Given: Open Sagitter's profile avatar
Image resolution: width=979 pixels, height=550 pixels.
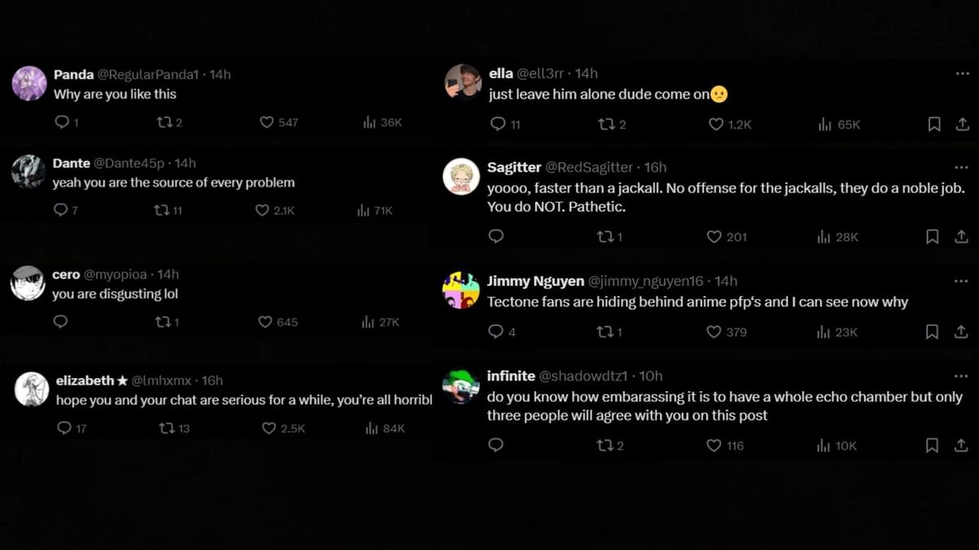Looking at the screenshot, I should point(461,176).
